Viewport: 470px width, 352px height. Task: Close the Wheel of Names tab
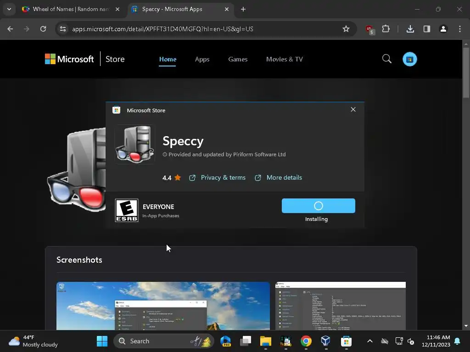click(117, 9)
